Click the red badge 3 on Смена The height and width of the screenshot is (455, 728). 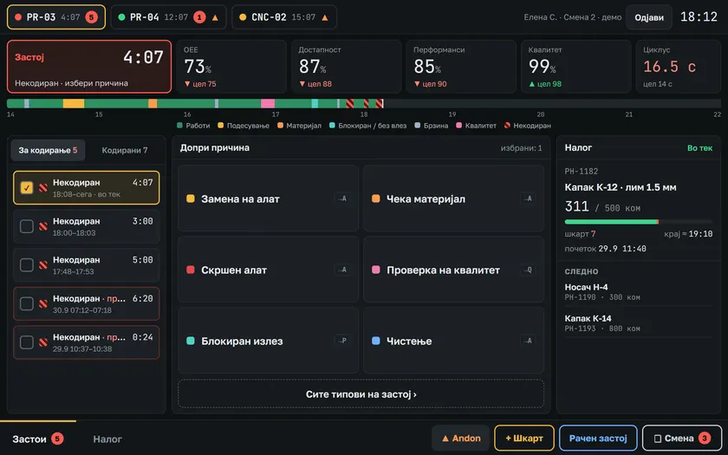pos(705,439)
